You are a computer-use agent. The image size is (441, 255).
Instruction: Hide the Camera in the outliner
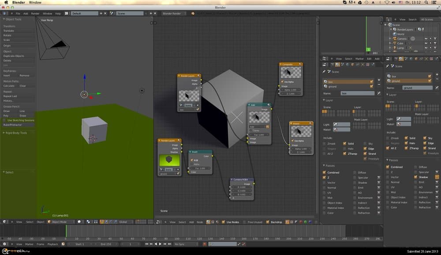coord(426,39)
